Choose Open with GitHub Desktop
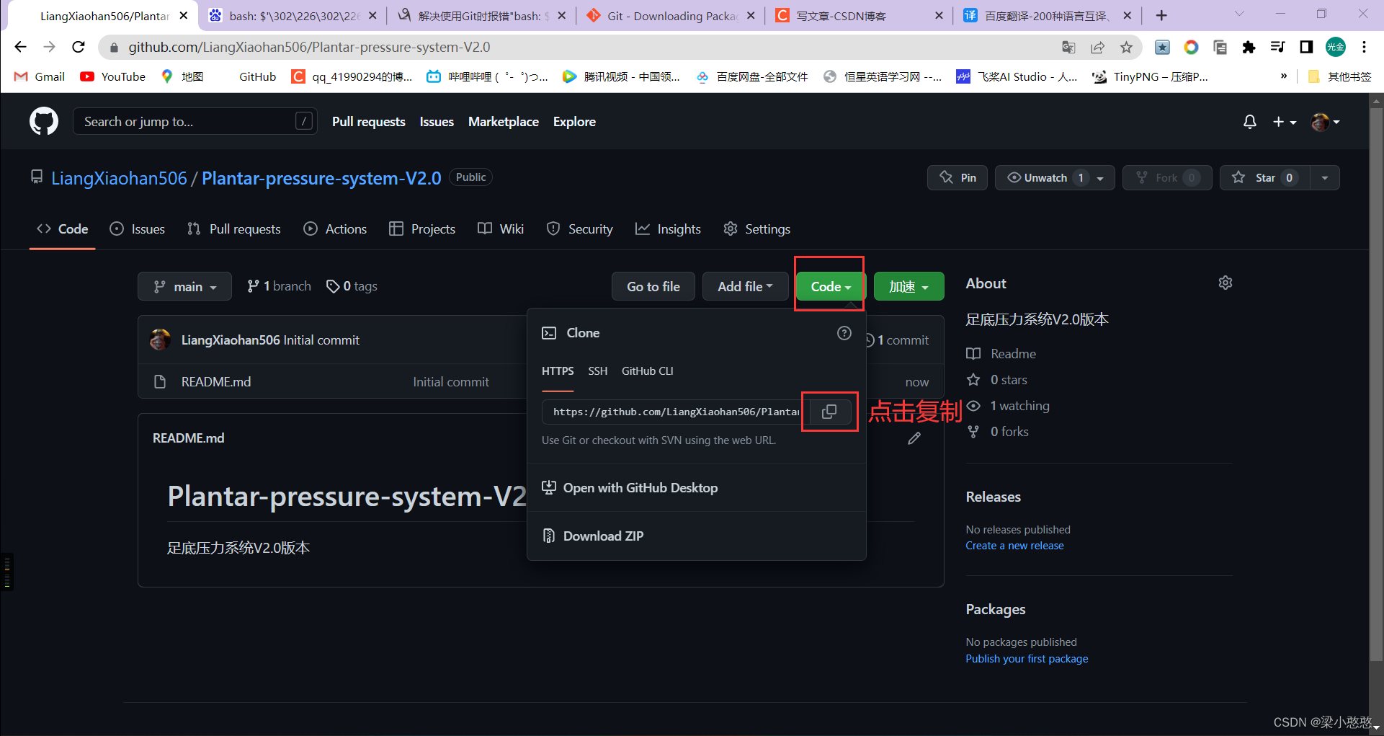 [x=630, y=488]
